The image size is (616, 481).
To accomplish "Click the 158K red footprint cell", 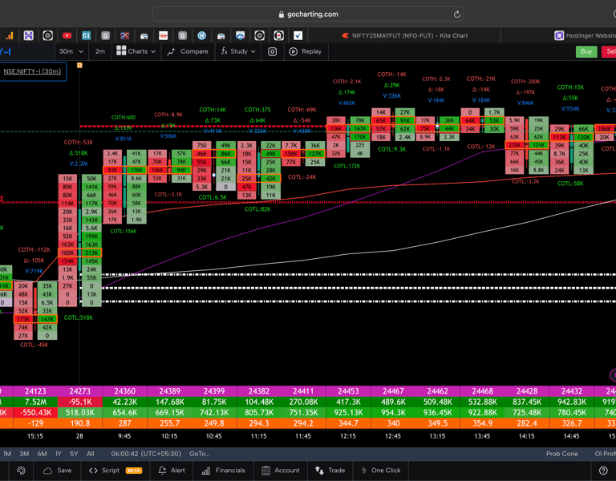I will click(291, 154).
